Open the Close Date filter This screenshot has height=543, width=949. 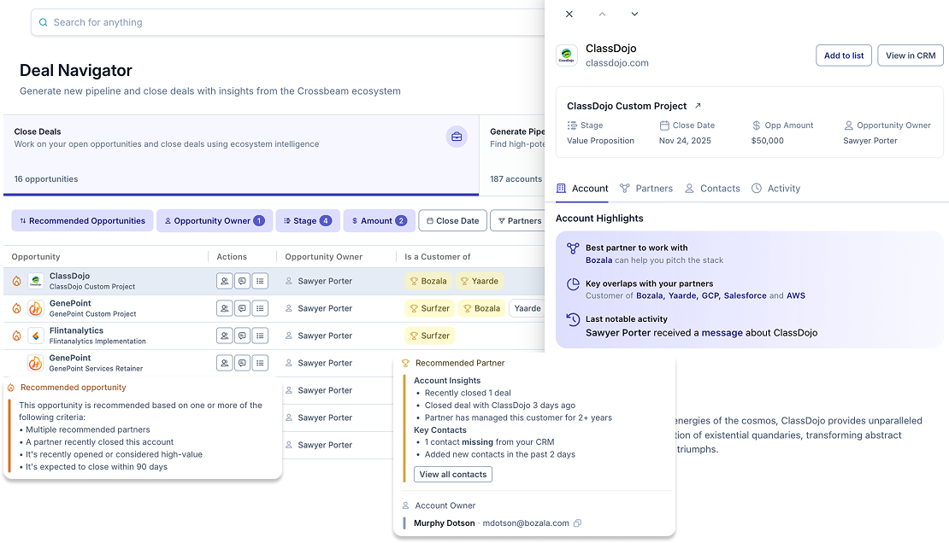click(453, 221)
